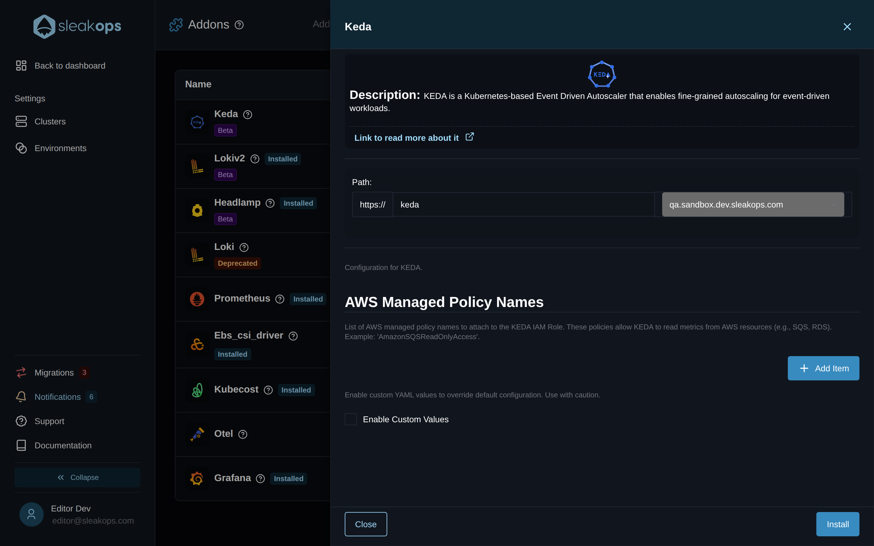Click the Addons help icon

tap(239, 25)
